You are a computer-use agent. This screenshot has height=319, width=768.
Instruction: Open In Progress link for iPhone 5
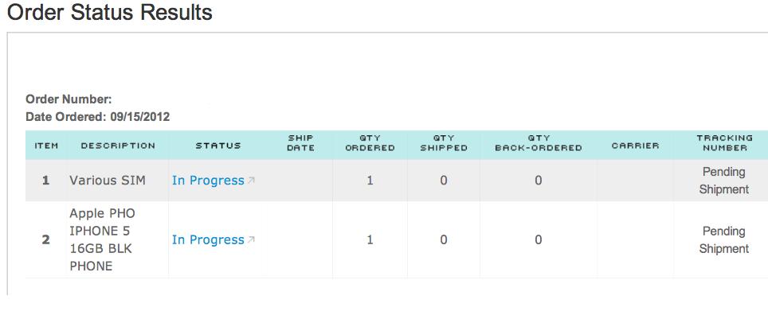click(x=208, y=239)
